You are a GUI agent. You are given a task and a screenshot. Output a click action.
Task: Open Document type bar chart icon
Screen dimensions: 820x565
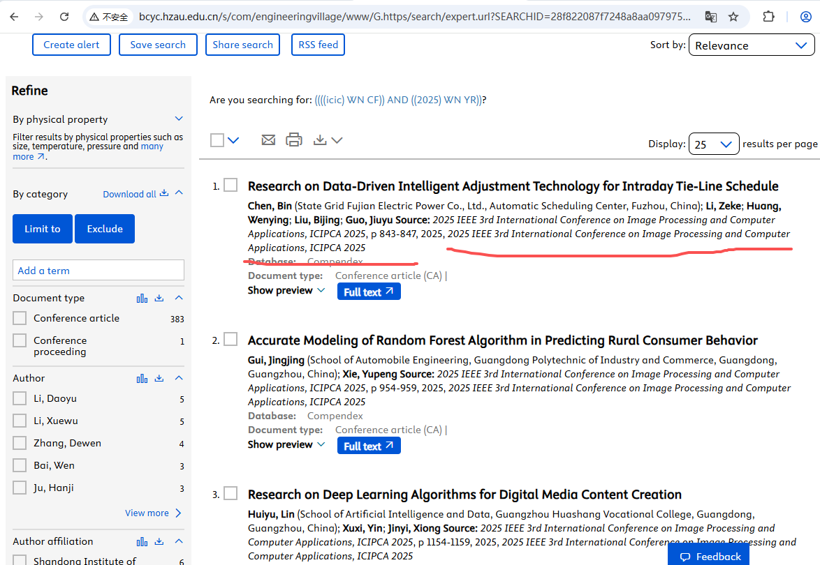click(x=142, y=298)
